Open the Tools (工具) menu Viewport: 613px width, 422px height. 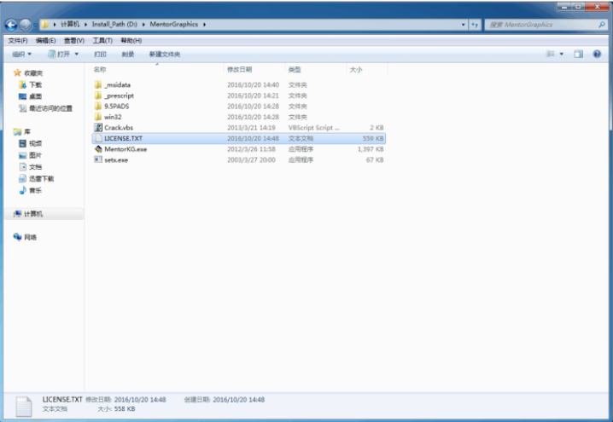pos(102,41)
